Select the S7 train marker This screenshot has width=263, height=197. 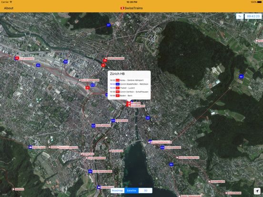(109, 25)
